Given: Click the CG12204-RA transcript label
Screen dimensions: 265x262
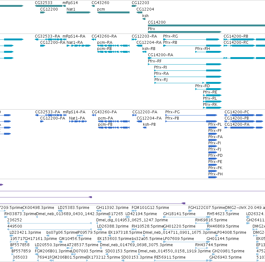Looking at the screenshot, I should coord(149,43).
